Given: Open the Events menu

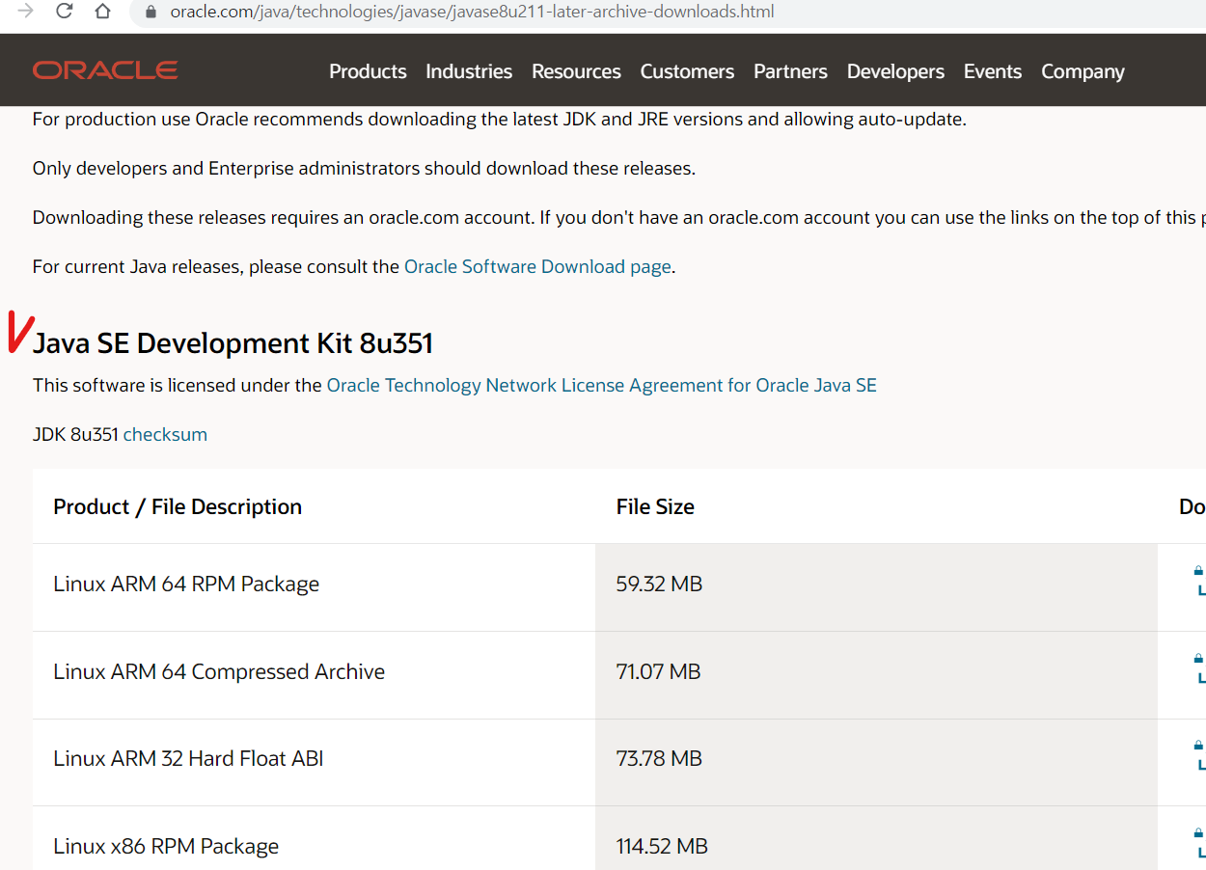Looking at the screenshot, I should tap(993, 71).
